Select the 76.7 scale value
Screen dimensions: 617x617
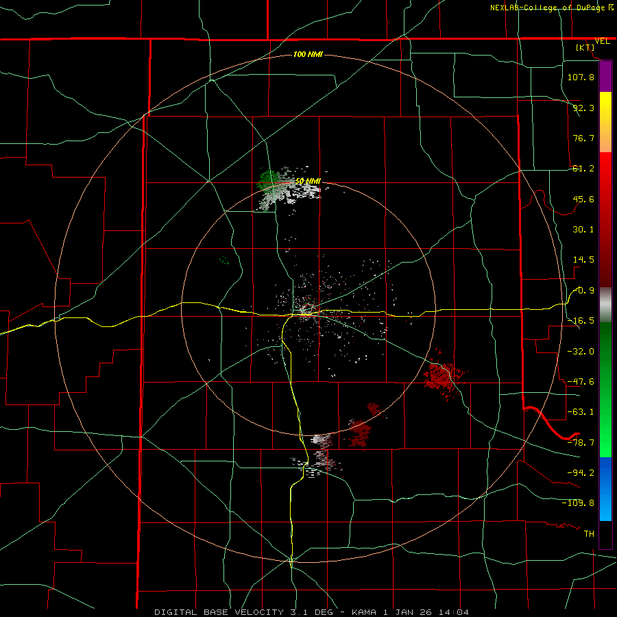coord(583,138)
